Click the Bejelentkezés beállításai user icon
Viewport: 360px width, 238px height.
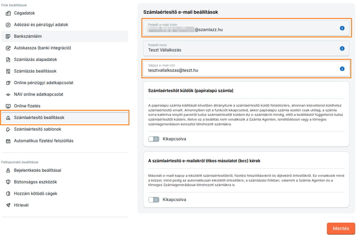[x=8, y=171]
